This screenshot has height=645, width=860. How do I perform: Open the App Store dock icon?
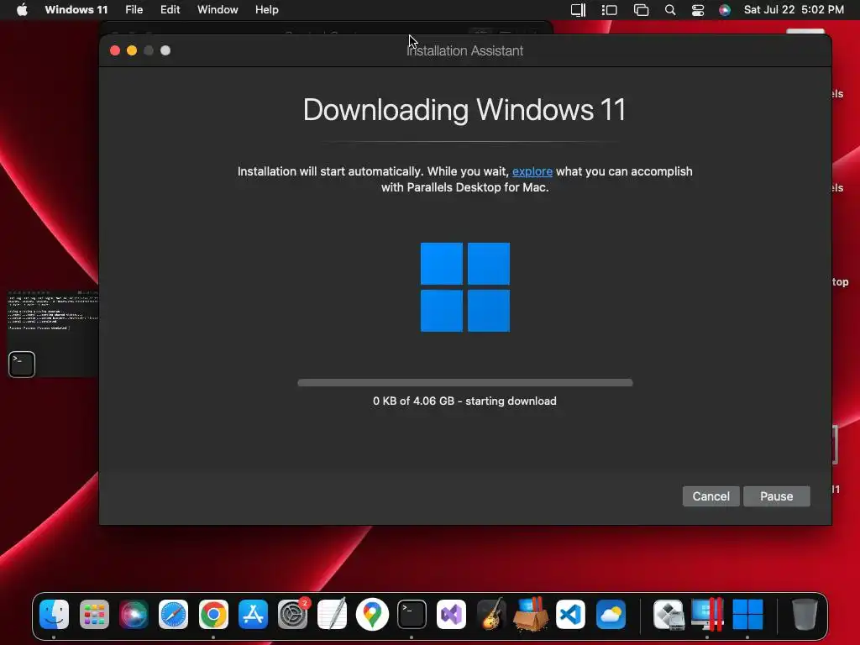point(253,614)
